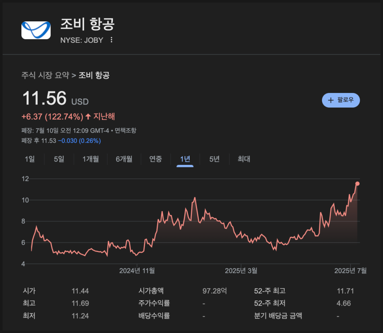The width and height of the screenshot is (383, 333).
Task: Click the 주가수익률 label
Action: [x=154, y=303]
